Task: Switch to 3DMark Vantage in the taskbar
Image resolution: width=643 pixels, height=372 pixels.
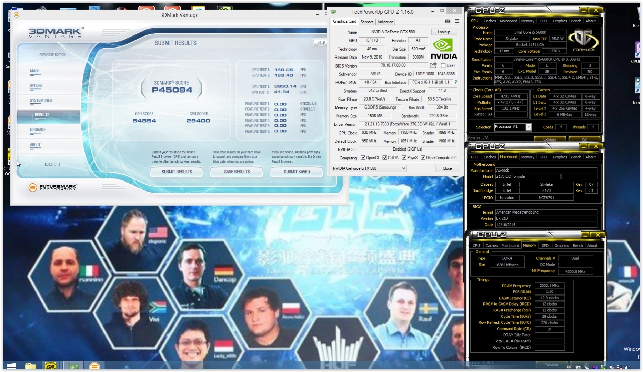Action: (x=94, y=366)
